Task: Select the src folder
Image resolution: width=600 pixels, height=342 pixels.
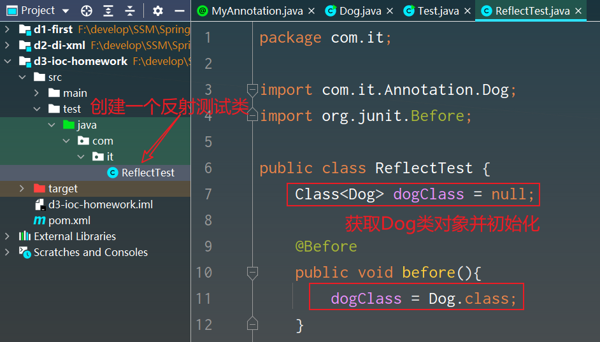Action: 96,77
